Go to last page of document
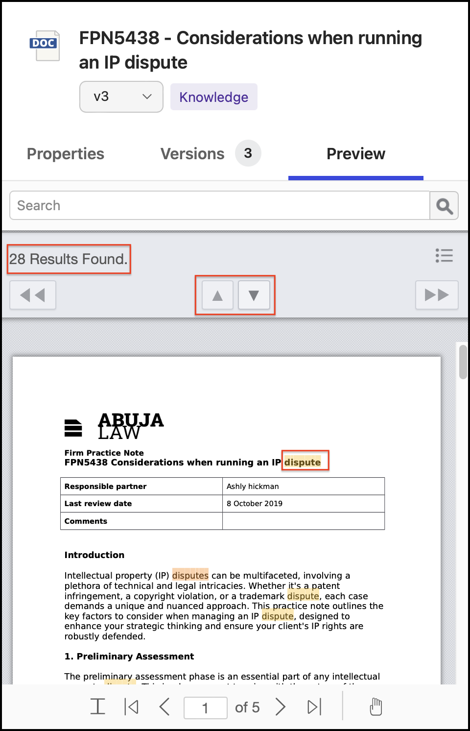Image resolution: width=470 pixels, height=731 pixels. click(x=314, y=707)
